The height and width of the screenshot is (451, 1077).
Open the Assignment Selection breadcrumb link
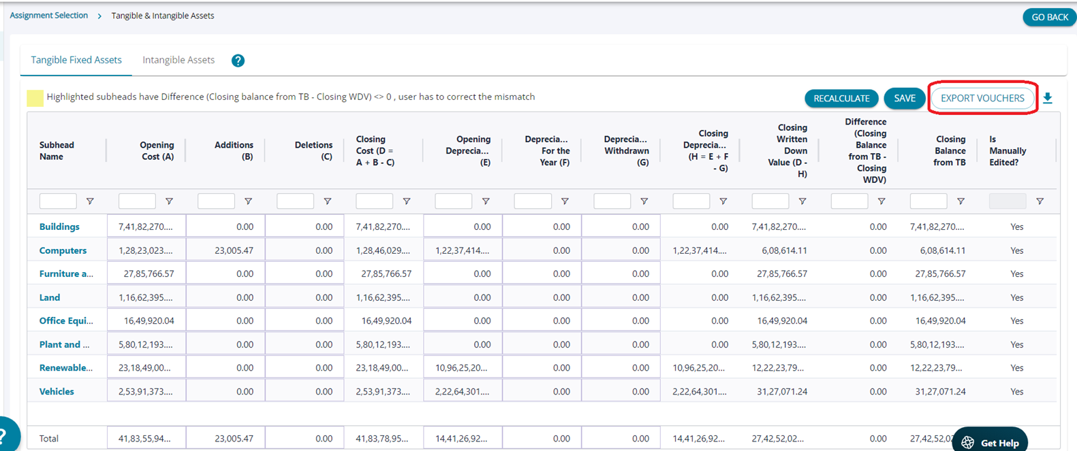pyautogui.click(x=49, y=16)
